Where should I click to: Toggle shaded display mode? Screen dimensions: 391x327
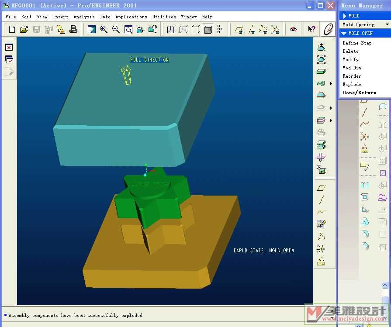pyautogui.click(x=208, y=29)
